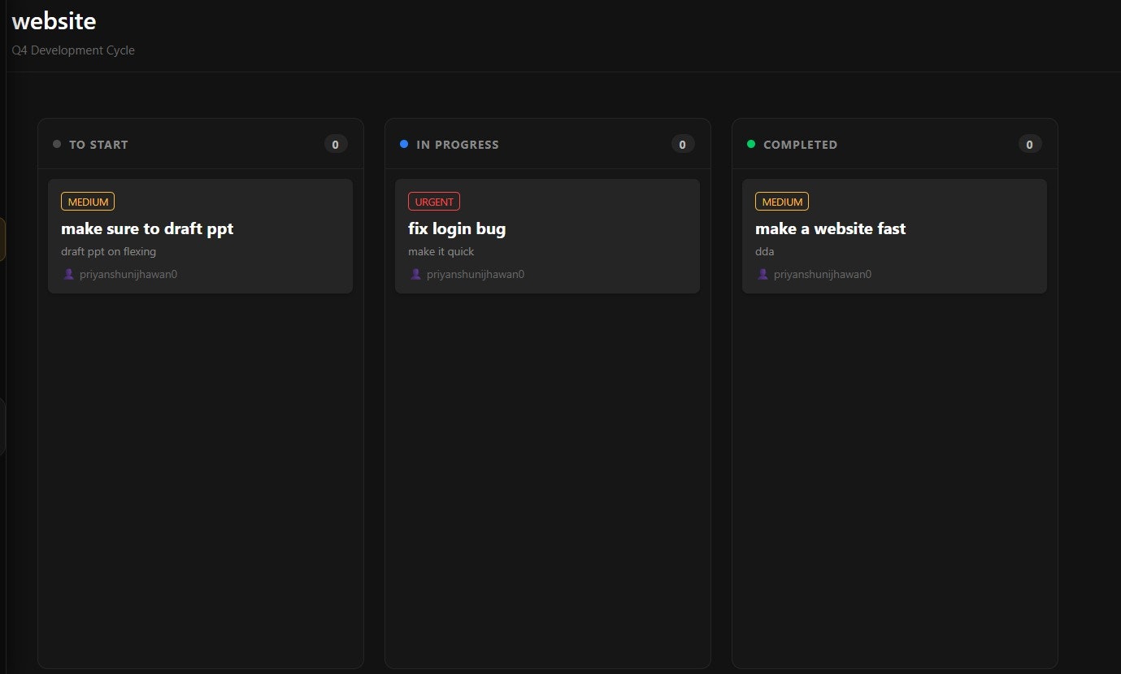This screenshot has height=674, width=1121.
Task: Click the user icon on website fast card
Action: pos(763,275)
